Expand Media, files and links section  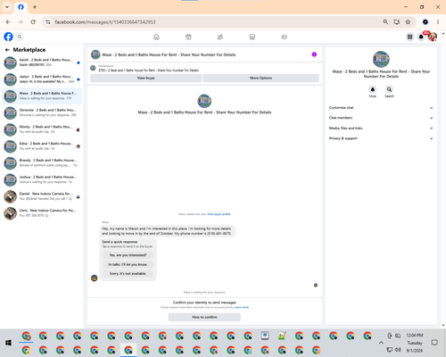[x=381, y=129]
